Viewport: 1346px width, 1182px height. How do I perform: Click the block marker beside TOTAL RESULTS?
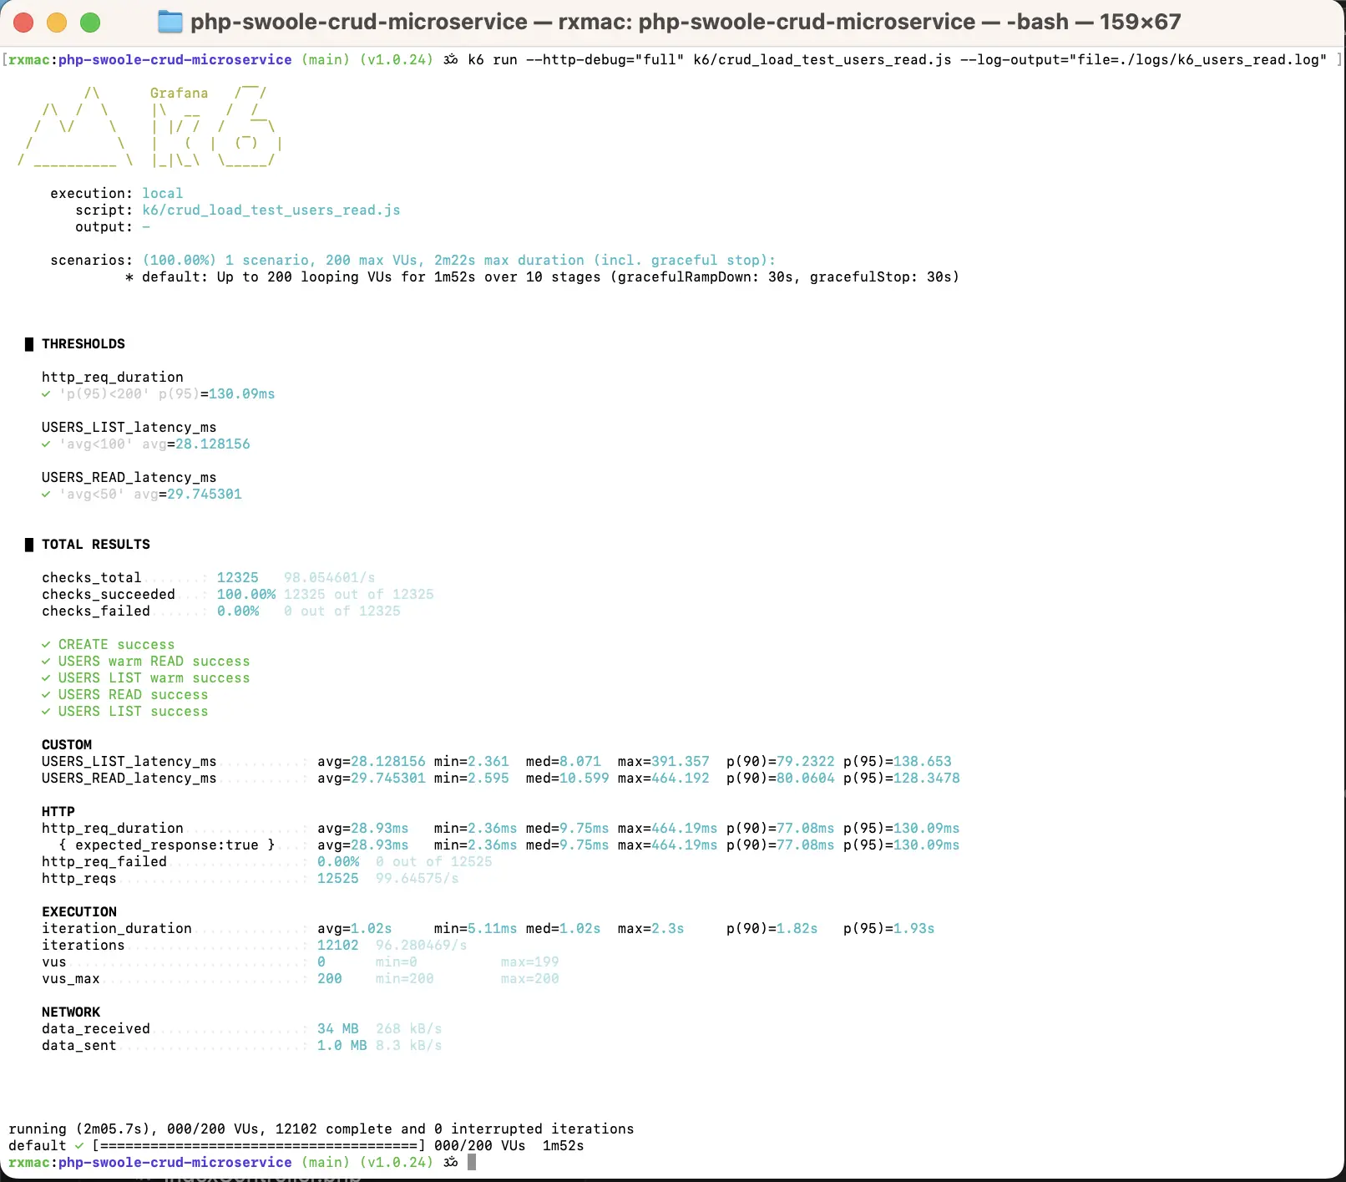[x=29, y=545]
